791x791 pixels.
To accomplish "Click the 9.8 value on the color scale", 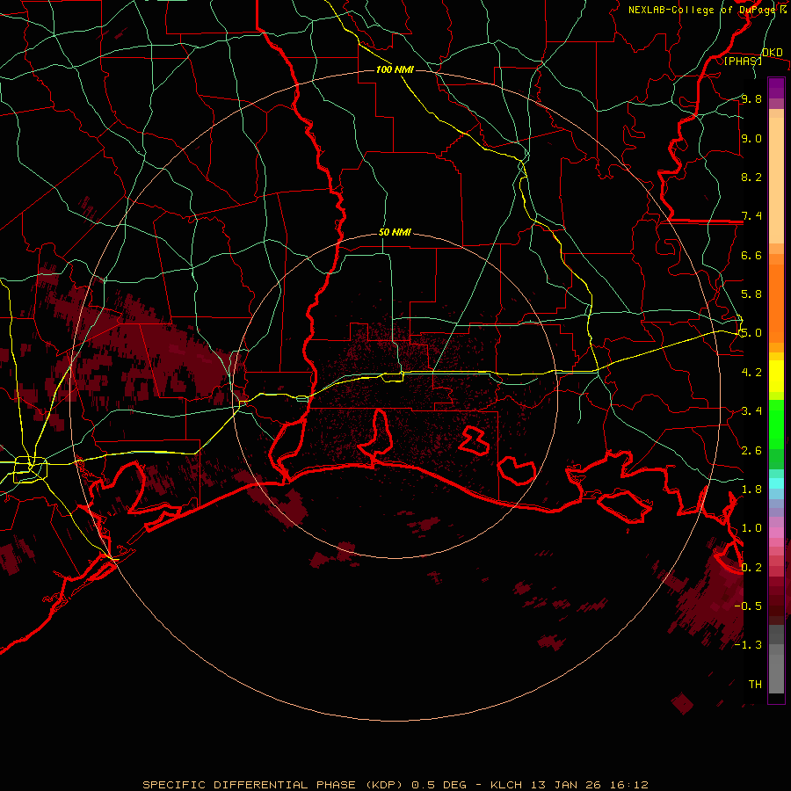I will [751, 98].
